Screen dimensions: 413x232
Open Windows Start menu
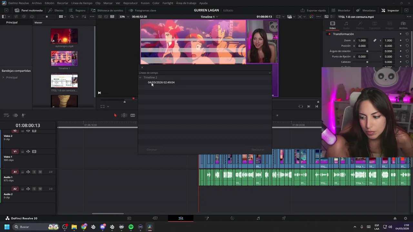point(7,227)
